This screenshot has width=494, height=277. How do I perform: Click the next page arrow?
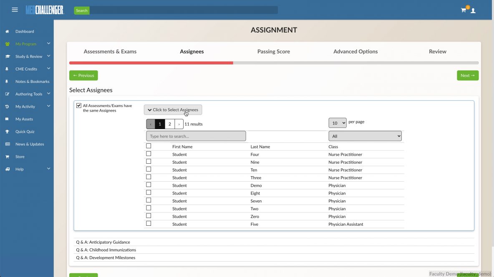[179, 124]
